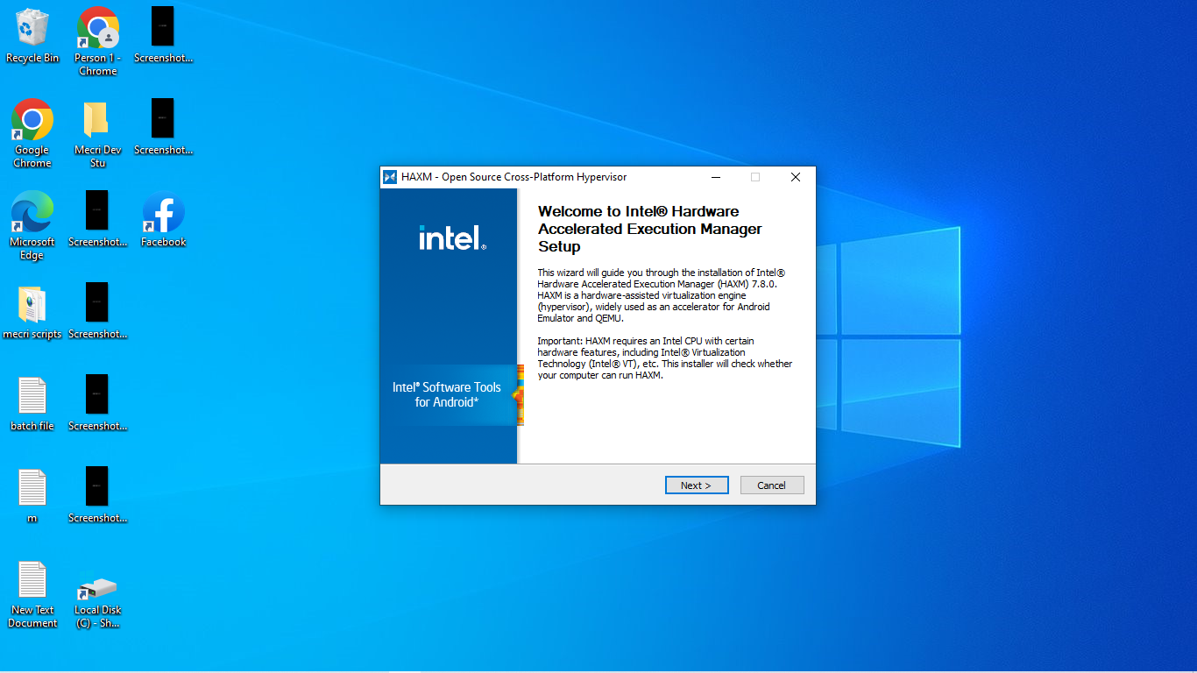This screenshot has width=1197, height=673.
Task: Click the paragraph beginning 'Important: HAXM requires'
Action: pyautogui.click(x=665, y=358)
